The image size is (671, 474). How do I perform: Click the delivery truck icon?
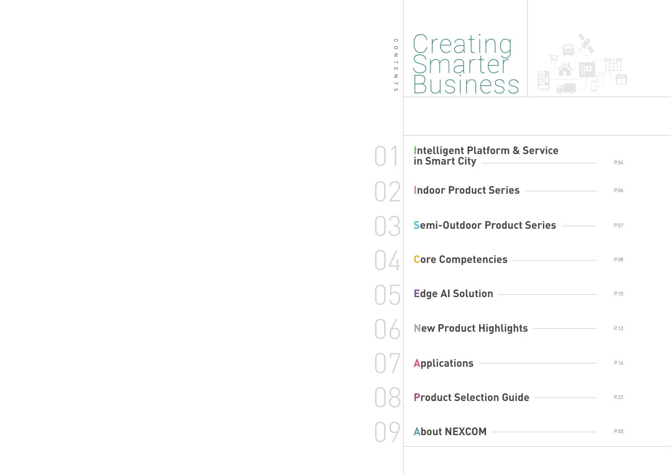(566, 89)
